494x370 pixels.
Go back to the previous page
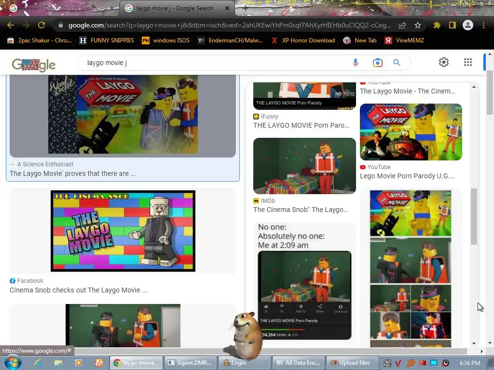(x=11, y=25)
